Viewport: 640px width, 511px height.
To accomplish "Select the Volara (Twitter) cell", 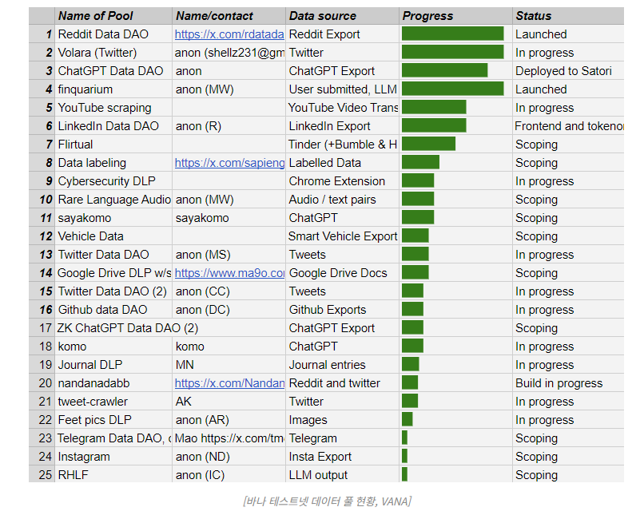I will (x=97, y=53).
